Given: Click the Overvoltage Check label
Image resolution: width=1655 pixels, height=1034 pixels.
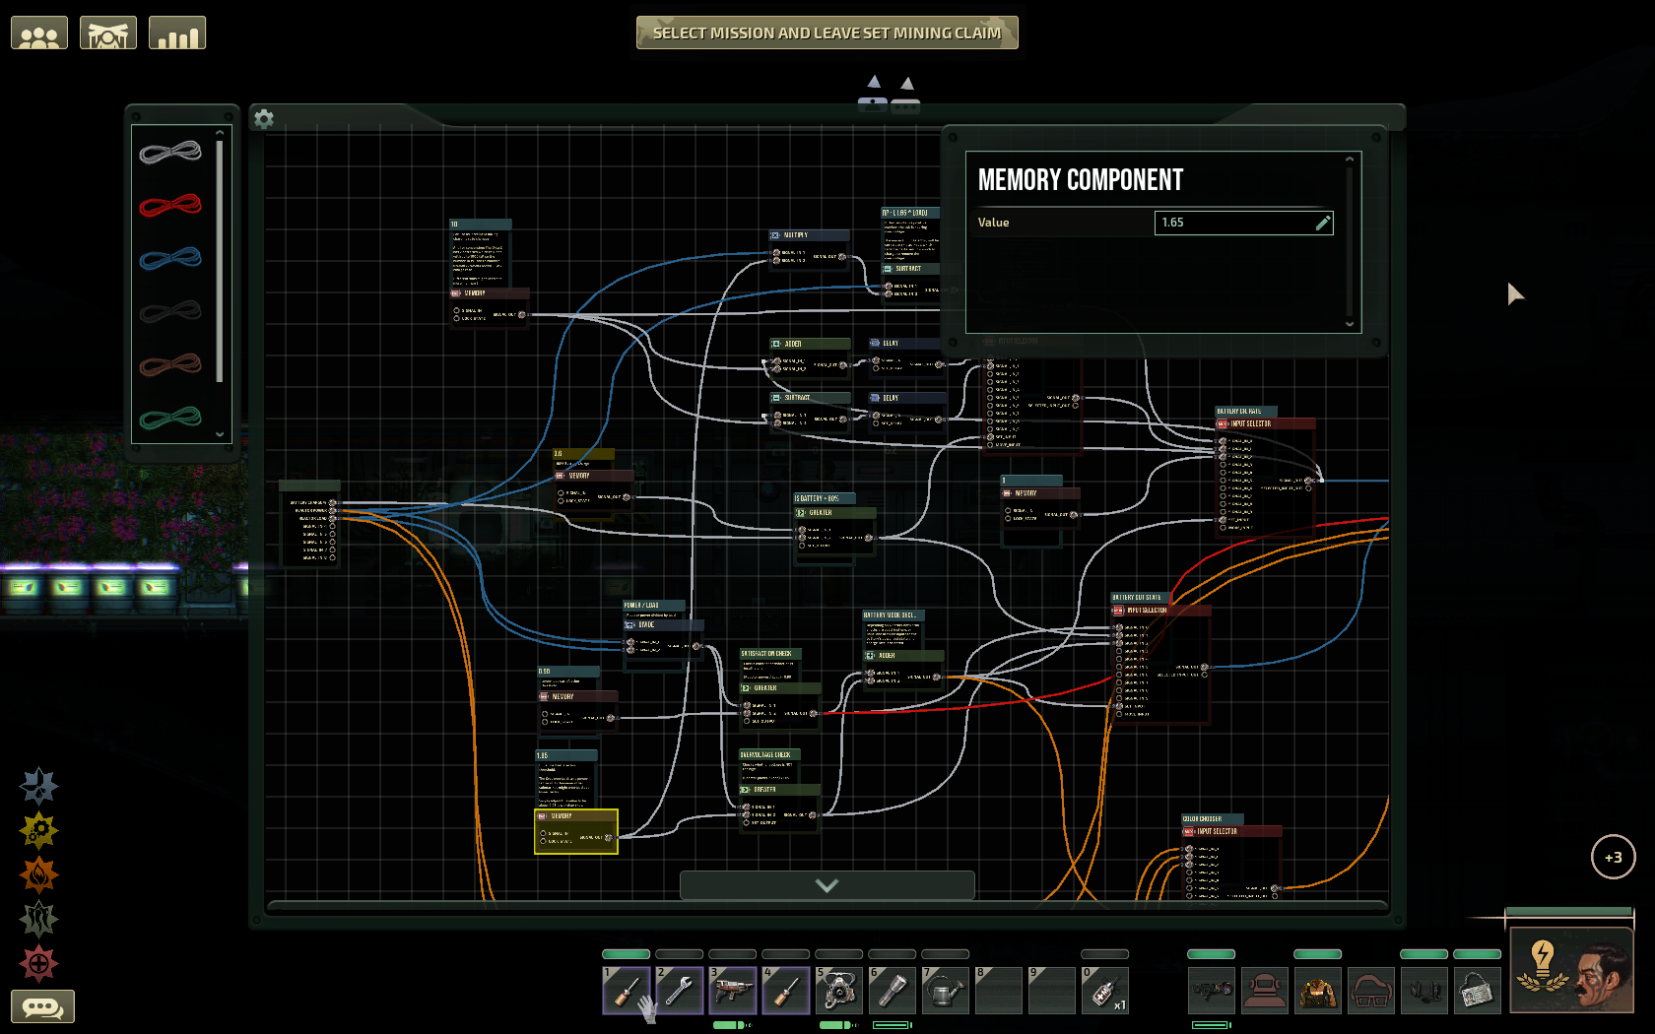Looking at the screenshot, I should [x=770, y=754].
